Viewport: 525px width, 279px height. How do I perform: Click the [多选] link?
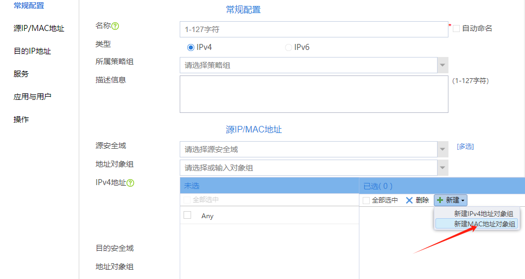tap(465, 147)
